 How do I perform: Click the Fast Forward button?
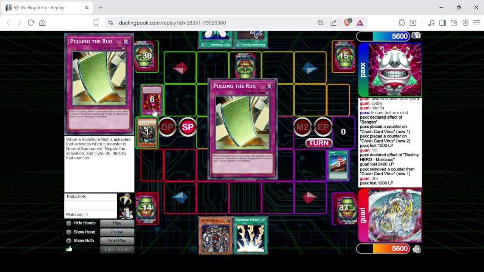[117, 249]
